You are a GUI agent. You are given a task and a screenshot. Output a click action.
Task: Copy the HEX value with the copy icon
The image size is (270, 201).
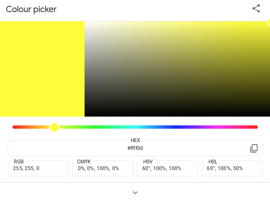254,148
